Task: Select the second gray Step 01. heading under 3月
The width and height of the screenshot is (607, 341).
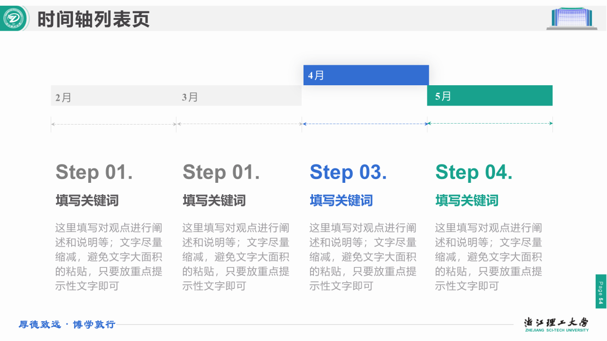Action: coord(221,172)
